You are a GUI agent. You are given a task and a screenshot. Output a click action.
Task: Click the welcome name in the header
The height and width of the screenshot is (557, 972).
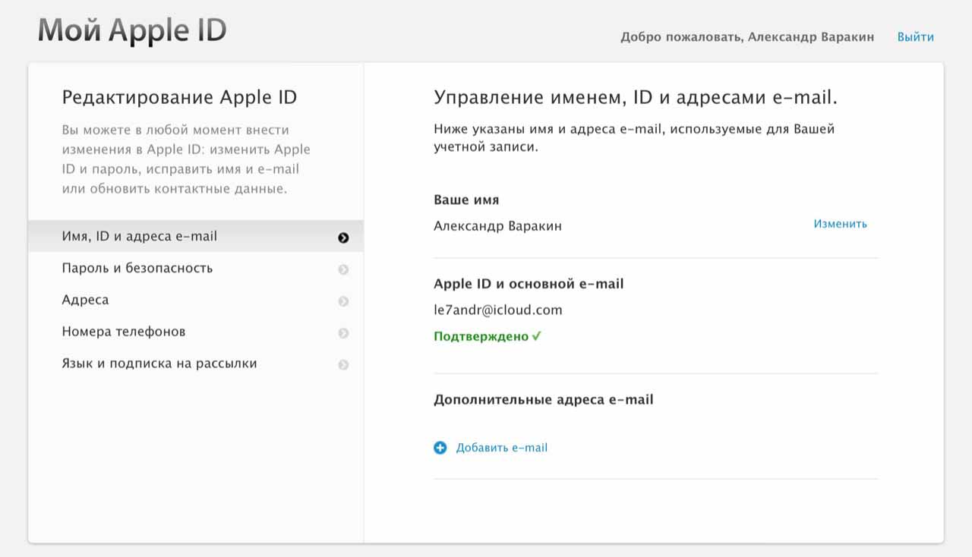810,36
